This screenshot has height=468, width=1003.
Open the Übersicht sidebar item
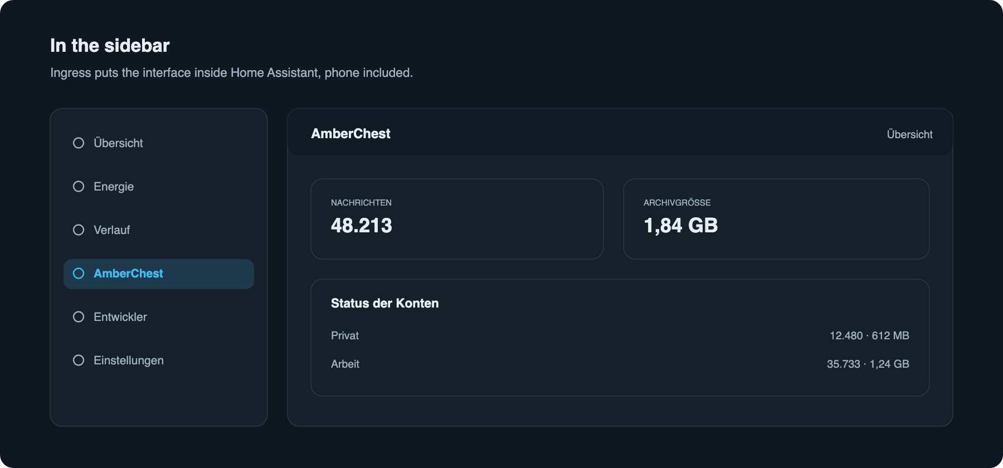[x=159, y=143]
